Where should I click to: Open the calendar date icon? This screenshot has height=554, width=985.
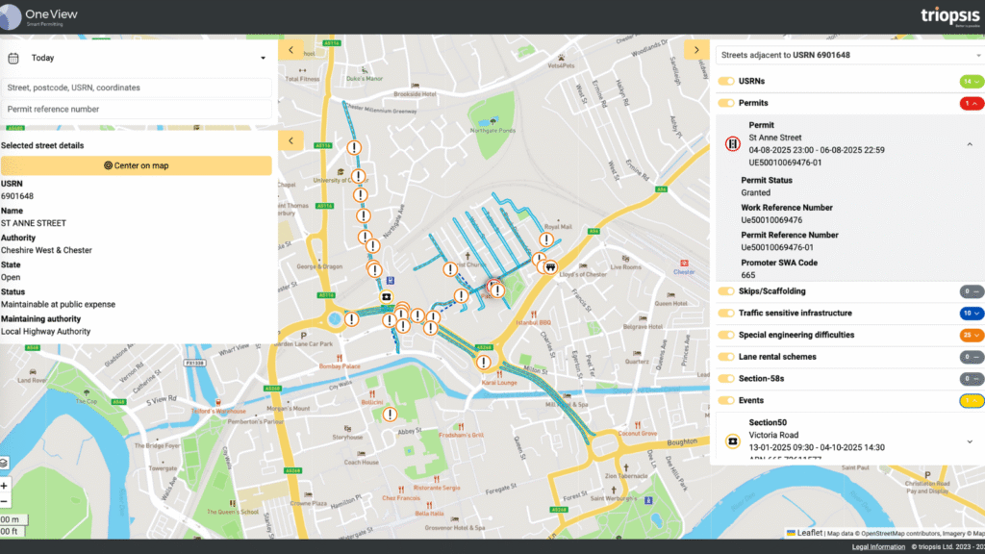point(13,58)
